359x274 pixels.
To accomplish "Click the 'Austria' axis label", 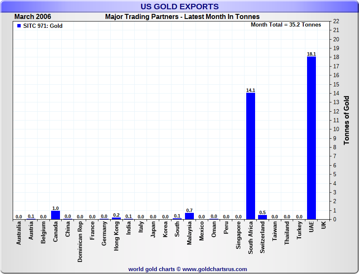I will (x=31, y=230).
